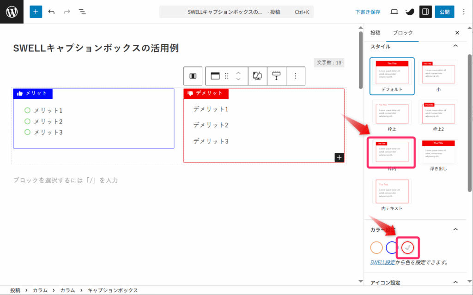Click the メリット1 list item
This screenshot has height=295, width=473.
[48, 110]
